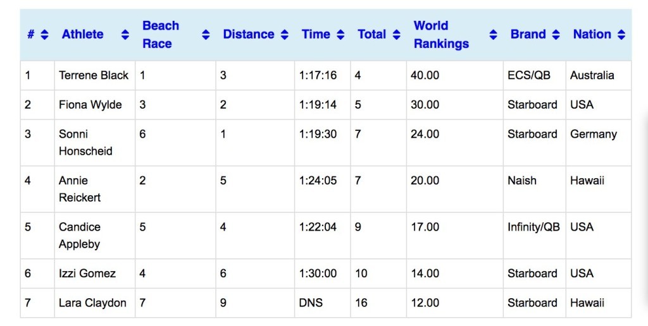Click sort arrows for World Rankings column
The height and width of the screenshot is (326, 648).
(493, 35)
